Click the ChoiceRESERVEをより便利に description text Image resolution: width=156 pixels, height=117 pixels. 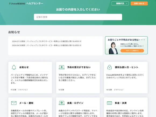(x=125, y=76)
